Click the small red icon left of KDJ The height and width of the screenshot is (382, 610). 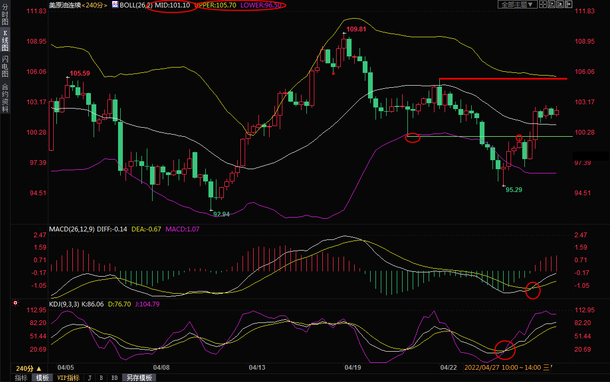click(x=15, y=303)
